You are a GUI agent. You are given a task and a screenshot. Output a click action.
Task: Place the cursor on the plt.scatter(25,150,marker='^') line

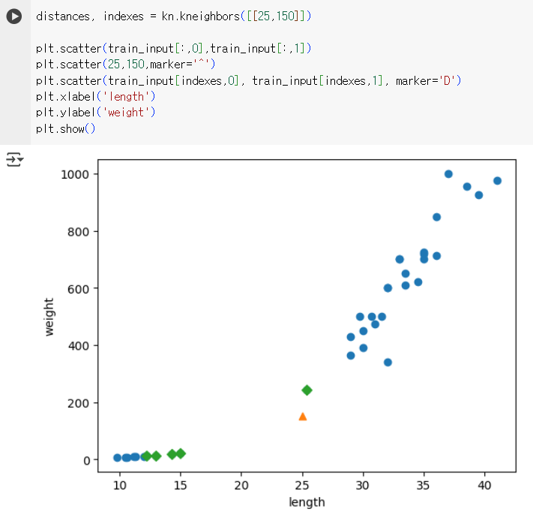(x=125, y=65)
